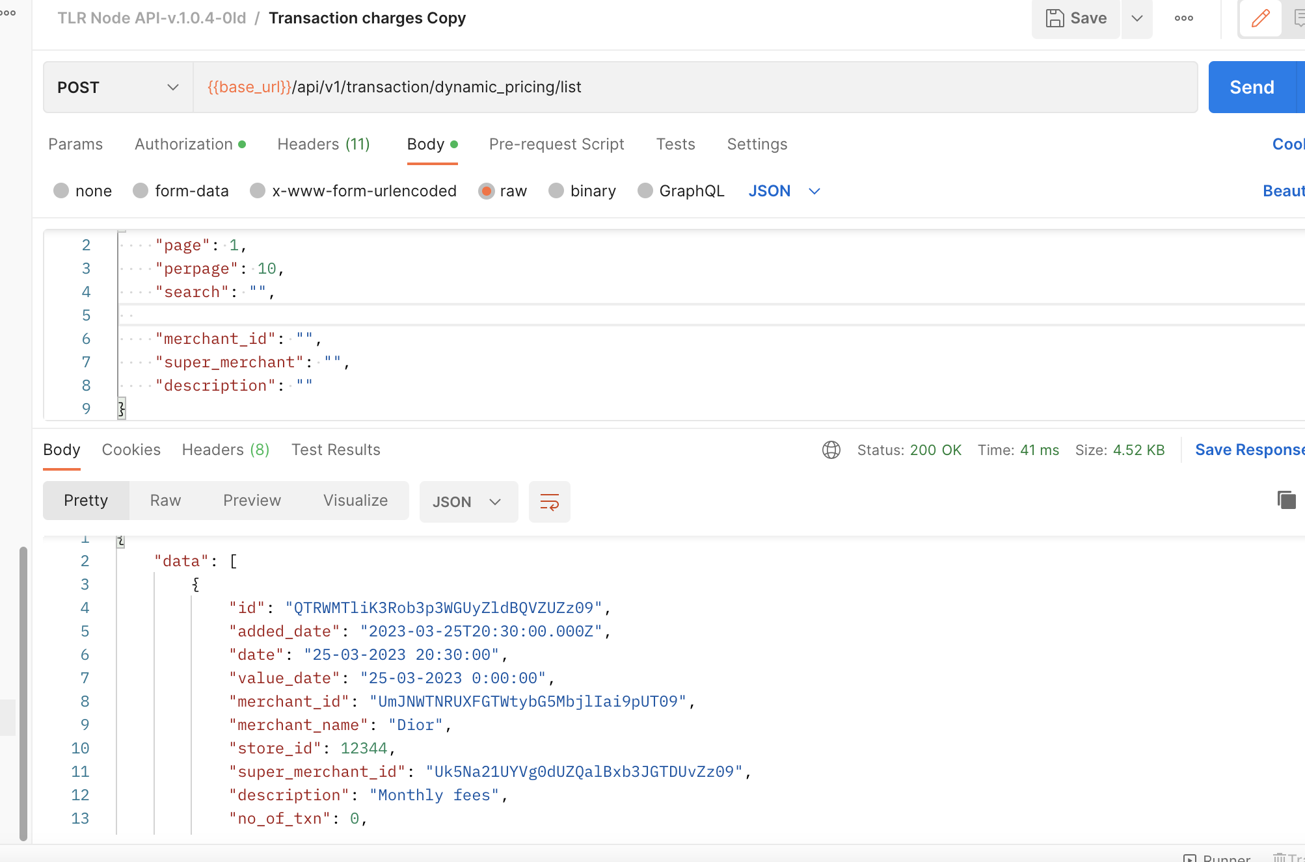Switch to the Params tab
The height and width of the screenshot is (862, 1305).
[75, 144]
